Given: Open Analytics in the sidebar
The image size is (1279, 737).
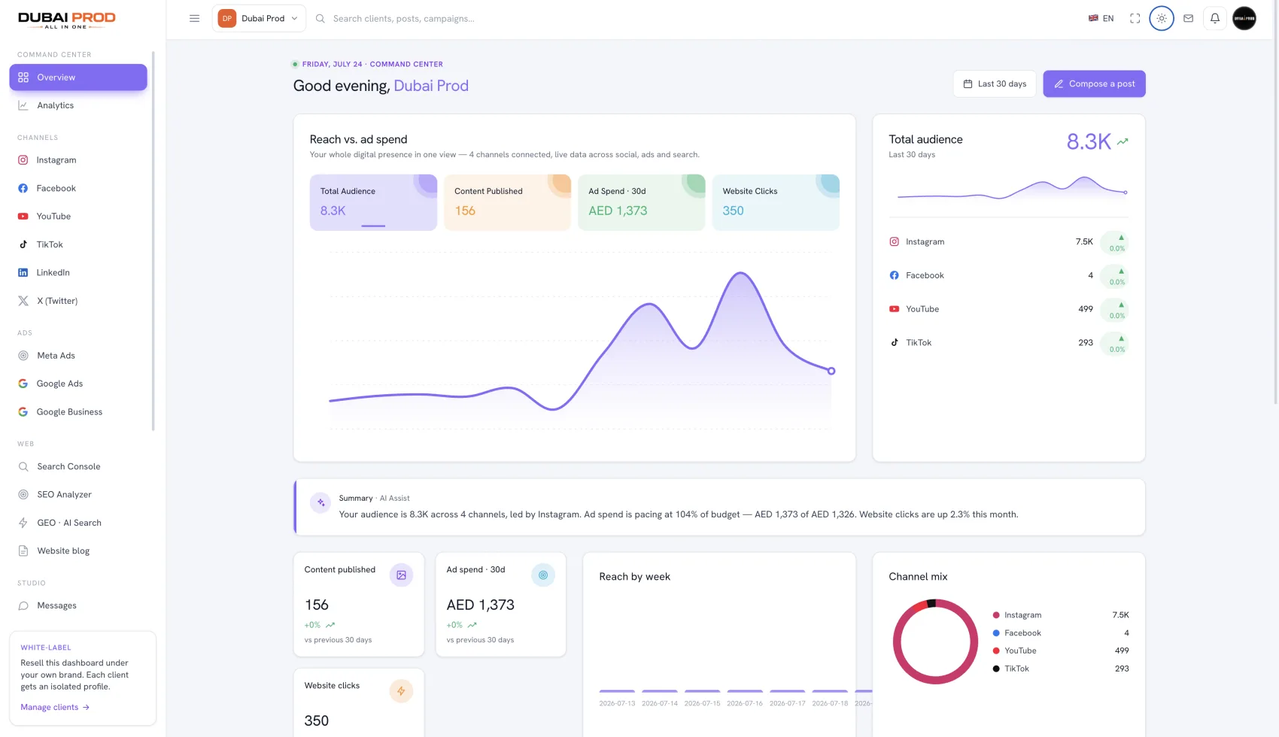Looking at the screenshot, I should click(x=78, y=105).
